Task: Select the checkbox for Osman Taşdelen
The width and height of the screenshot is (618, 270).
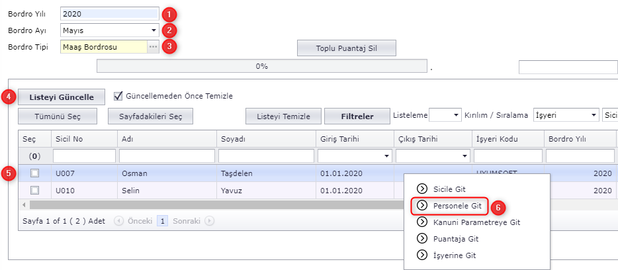Action: click(x=35, y=173)
